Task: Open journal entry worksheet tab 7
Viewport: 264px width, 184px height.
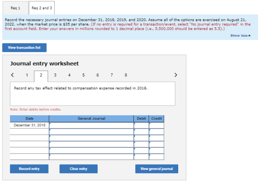Action: click(112, 75)
